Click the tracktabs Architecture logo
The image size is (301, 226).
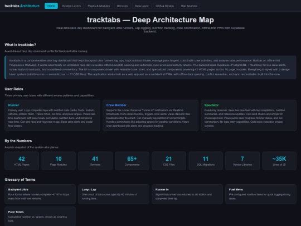coord(22,6)
